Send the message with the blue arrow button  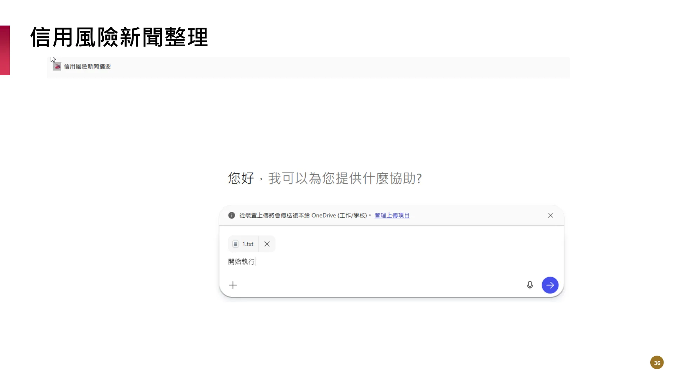coord(550,285)
